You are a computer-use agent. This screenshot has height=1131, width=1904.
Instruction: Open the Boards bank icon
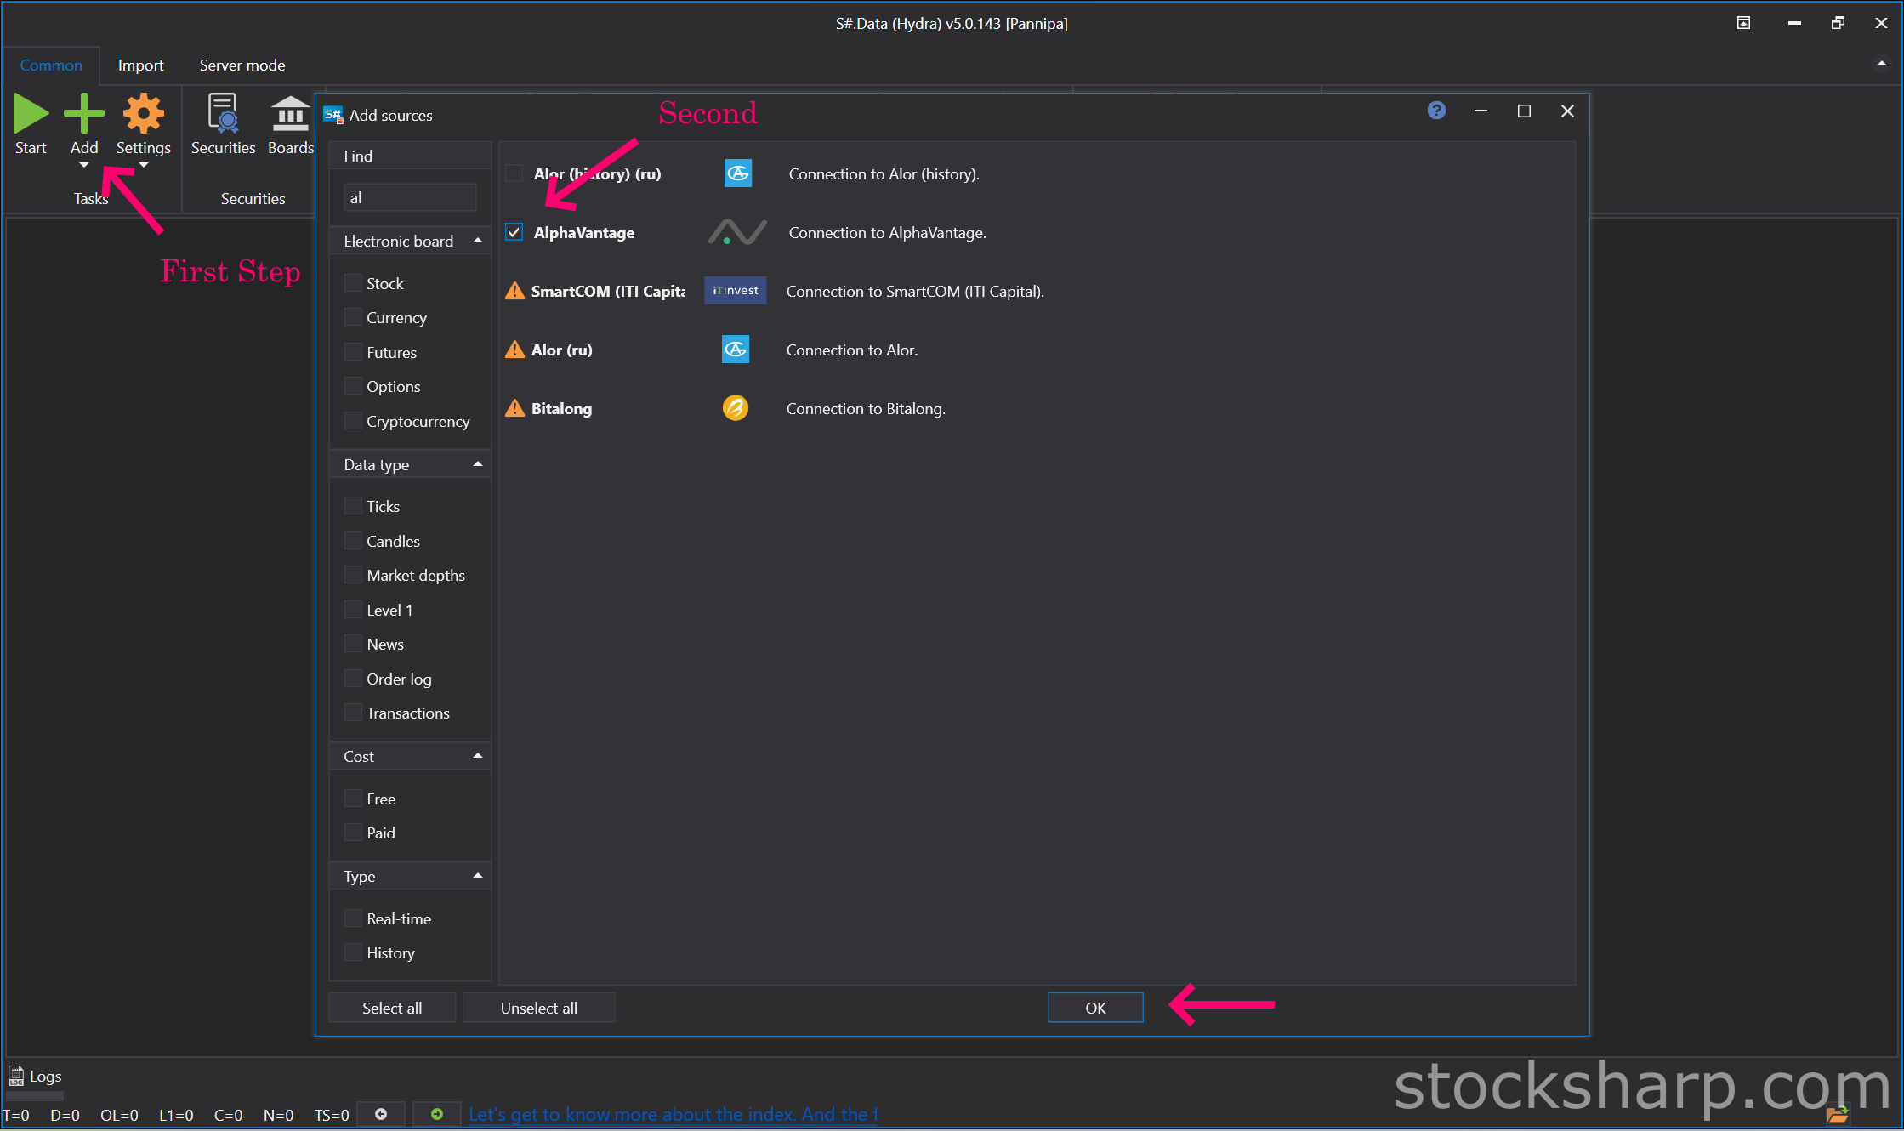[290, 114]
